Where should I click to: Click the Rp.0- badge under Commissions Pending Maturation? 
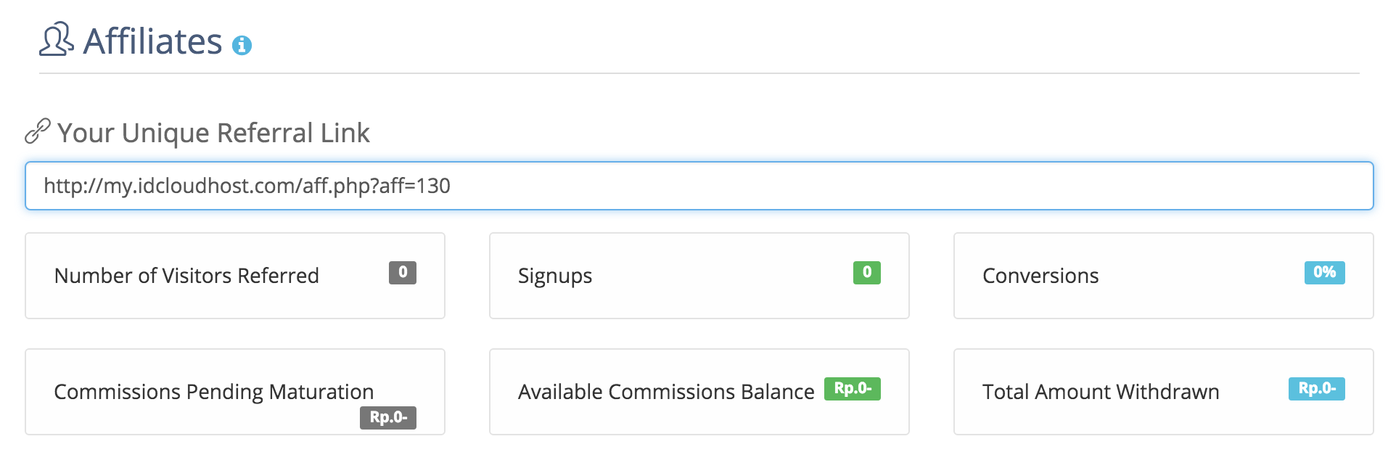387,419
